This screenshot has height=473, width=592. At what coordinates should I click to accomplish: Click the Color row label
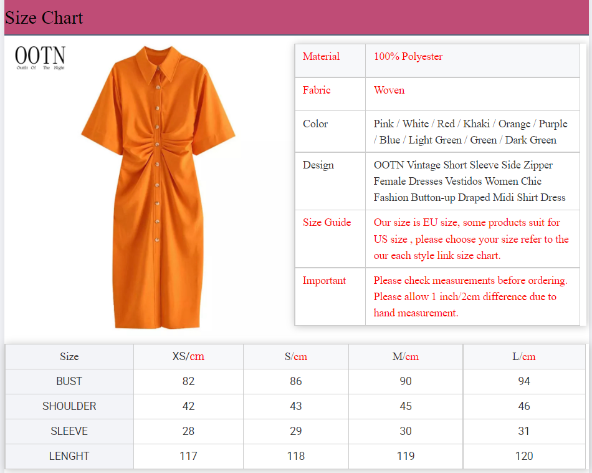tap(315, 124)
